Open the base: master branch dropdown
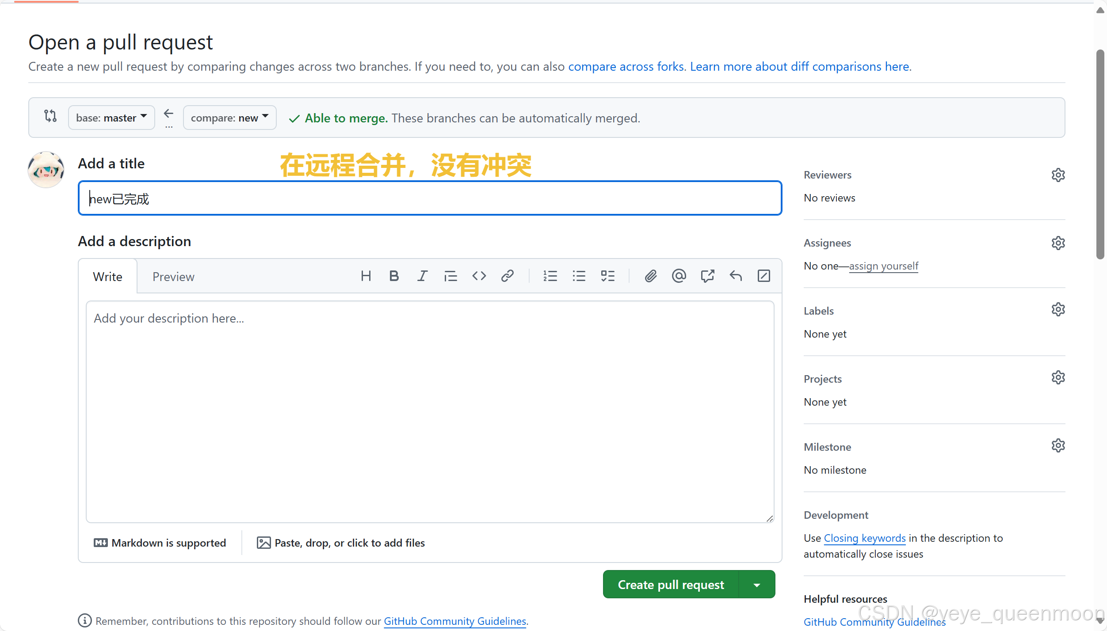Viewport: 1107px width, 631px height. pos(111,118)
